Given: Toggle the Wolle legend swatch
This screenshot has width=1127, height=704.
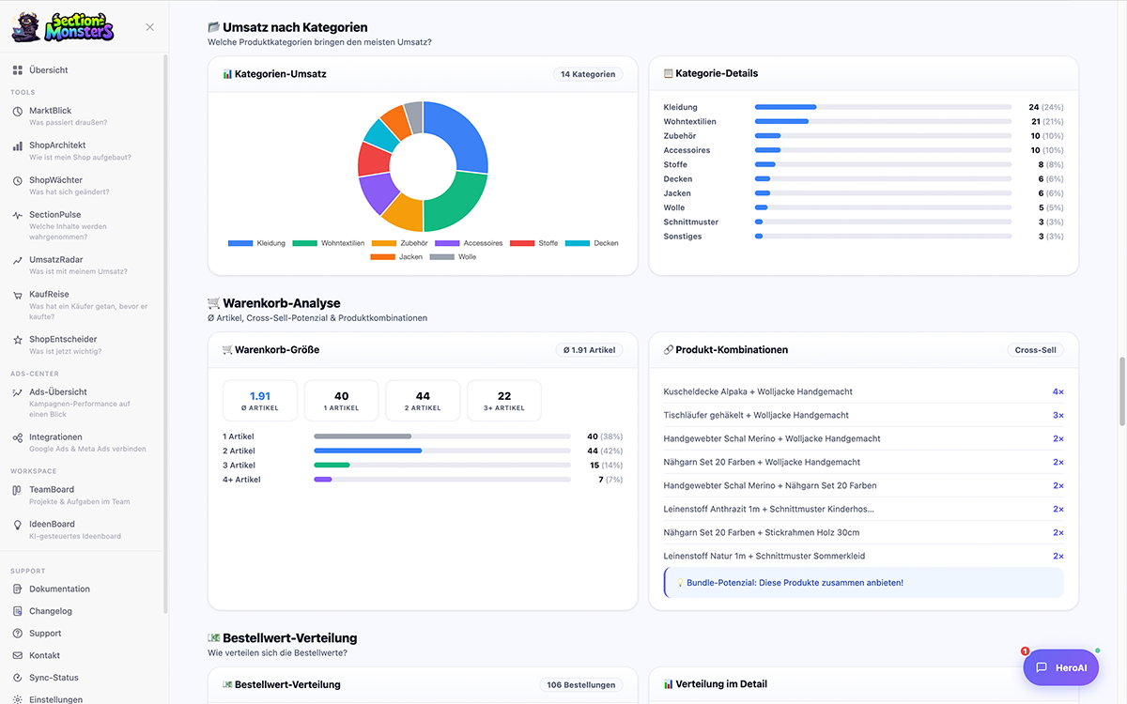Looking at the screenshot, I should pos(441,256).
